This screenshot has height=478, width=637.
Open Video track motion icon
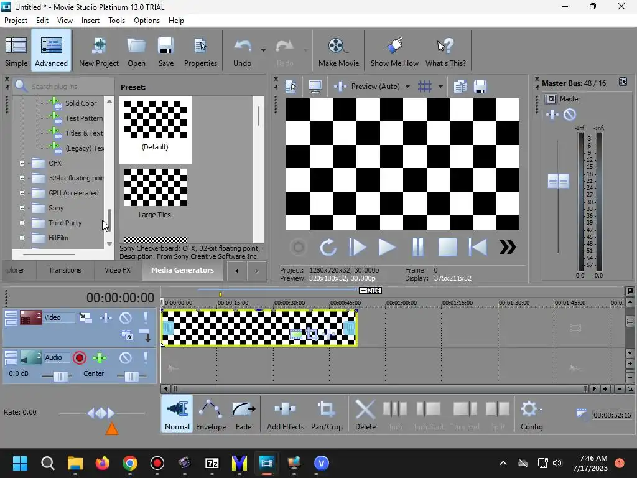[x=85, y=317]
